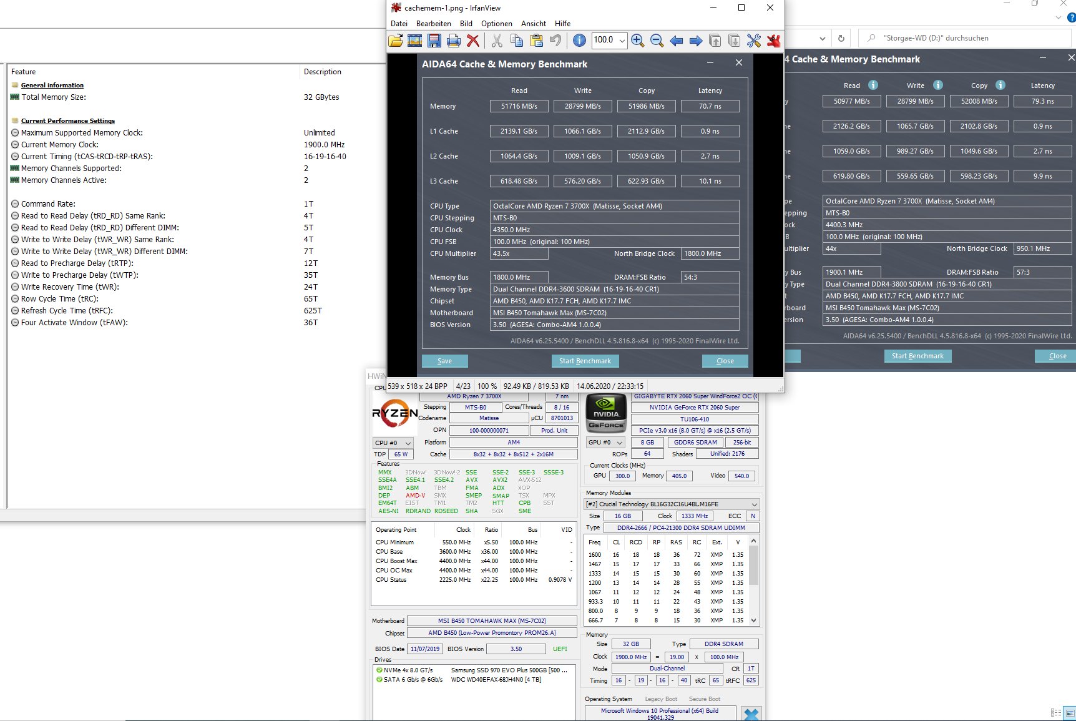
Task: Paste from clipboard with the paste icon
Action: [x=536, y=41]
